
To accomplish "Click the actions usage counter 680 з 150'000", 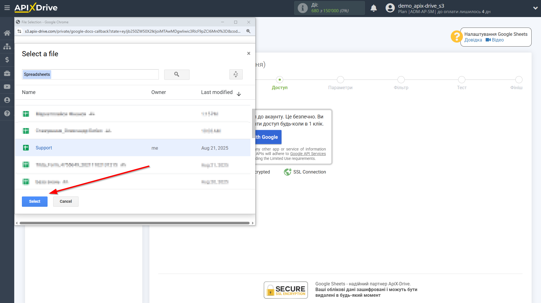I will coord(330,11).
